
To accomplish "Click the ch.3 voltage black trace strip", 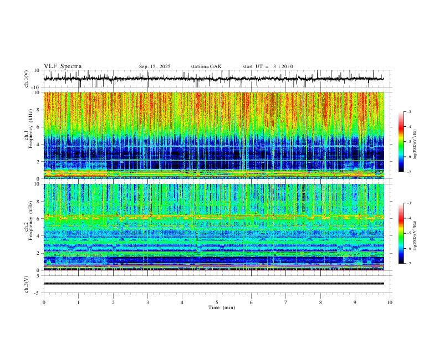I will tap(213, 284).
